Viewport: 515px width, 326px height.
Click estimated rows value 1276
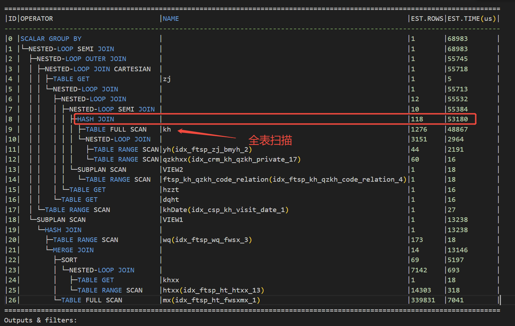[419, 129]
